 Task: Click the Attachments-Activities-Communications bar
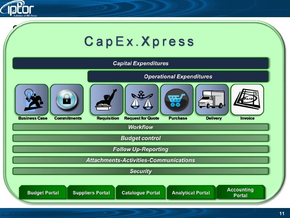point(141,160)
